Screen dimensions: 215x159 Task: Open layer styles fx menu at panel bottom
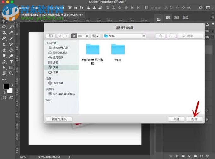coord(177,156)
